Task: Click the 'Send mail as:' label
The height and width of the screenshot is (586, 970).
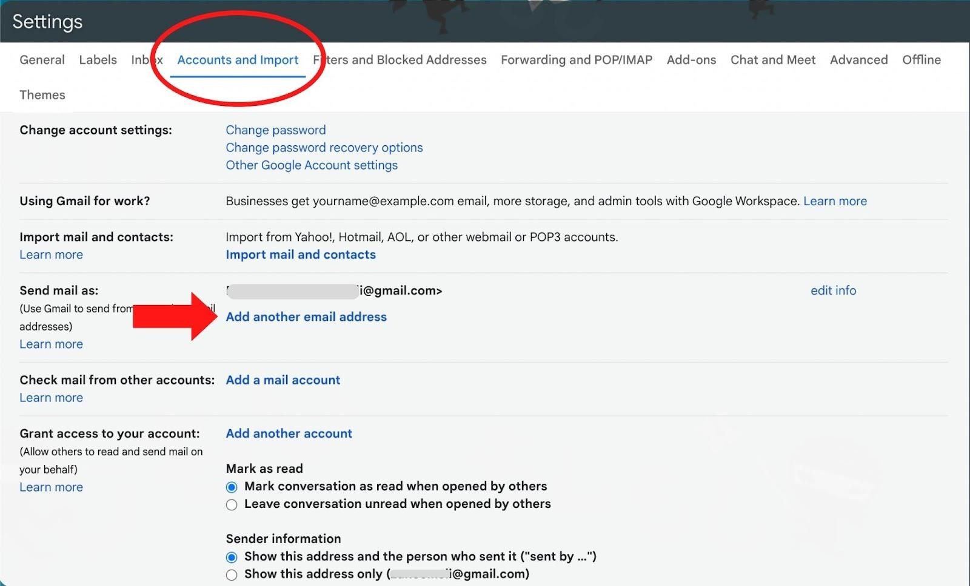Action: tap(59, 291)
